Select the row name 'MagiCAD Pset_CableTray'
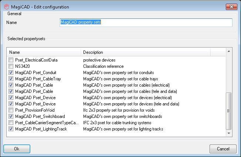The width and height of the screenshot is (241, 157). (38, 79)
